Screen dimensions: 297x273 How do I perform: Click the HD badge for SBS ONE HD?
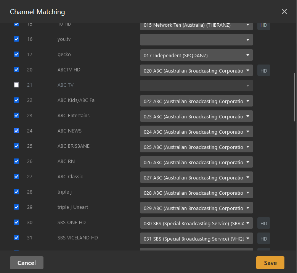click(x=263, y=223)
